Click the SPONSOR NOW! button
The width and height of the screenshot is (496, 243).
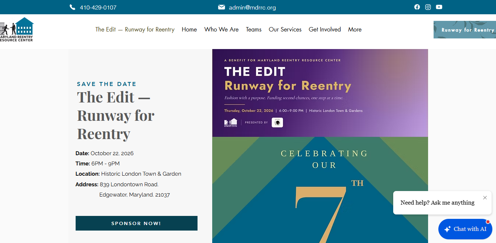pos(136,223)
